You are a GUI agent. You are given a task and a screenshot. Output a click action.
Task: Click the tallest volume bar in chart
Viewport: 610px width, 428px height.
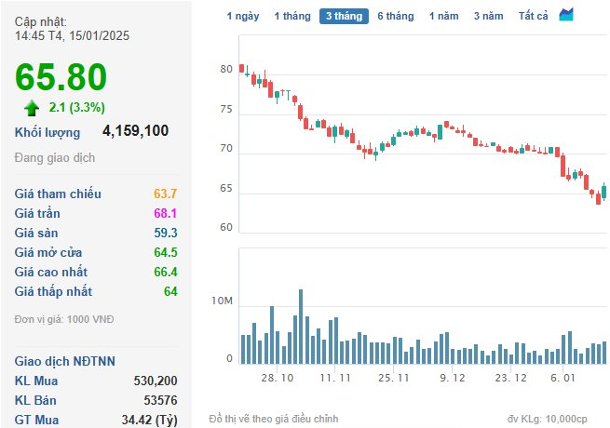pyautogui.click(x=301, y=327)
